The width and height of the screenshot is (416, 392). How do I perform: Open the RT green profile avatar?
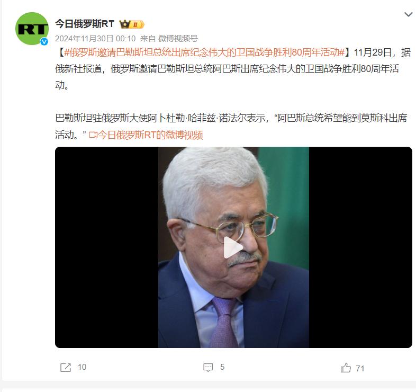[x=32, y=29]
